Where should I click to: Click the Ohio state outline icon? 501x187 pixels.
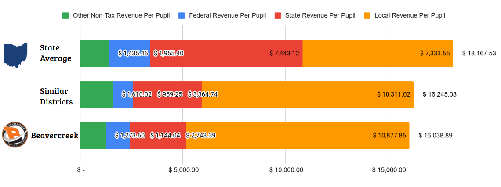pos(16,55)
